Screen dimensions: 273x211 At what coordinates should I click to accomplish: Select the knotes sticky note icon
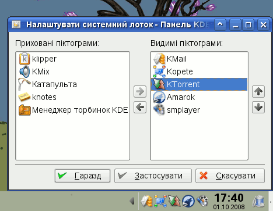(x=24, y=97)
